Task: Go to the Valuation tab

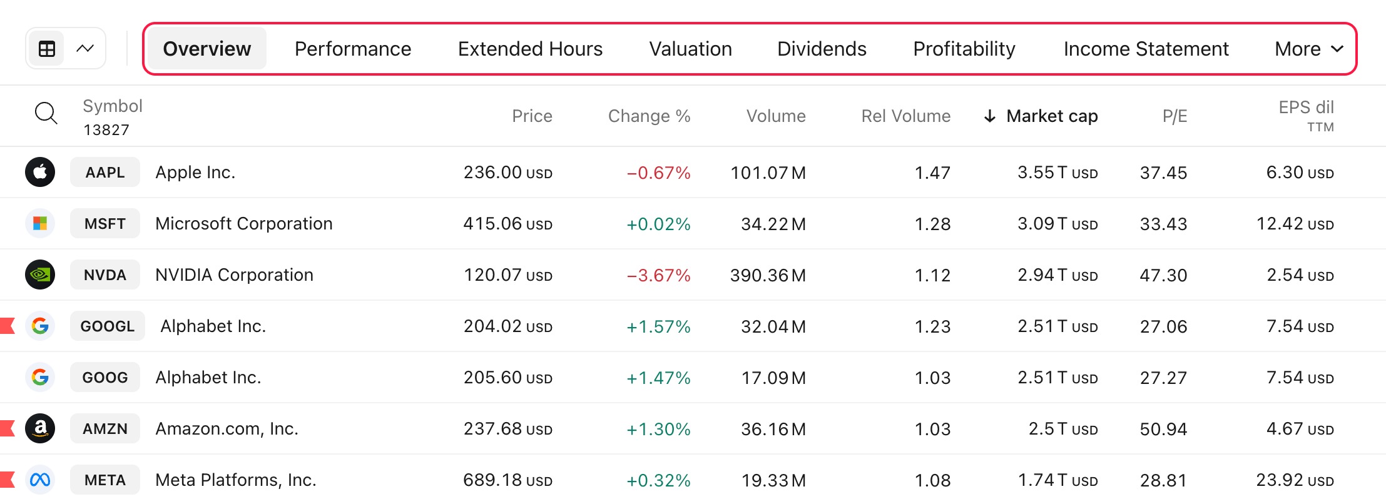Action: pyautogui.click(x=690, y=49)
